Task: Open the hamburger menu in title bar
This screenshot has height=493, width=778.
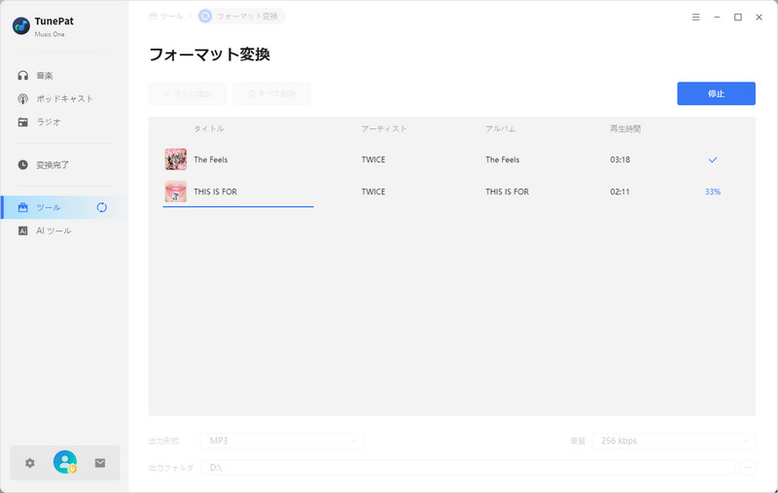Action: point(695,17)
